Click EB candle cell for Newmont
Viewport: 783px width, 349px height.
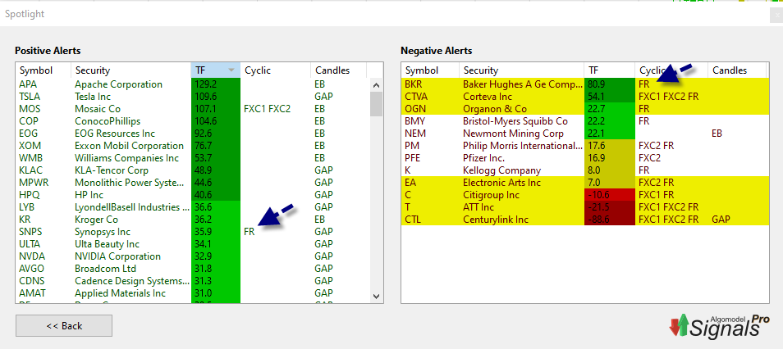[717, 134]
